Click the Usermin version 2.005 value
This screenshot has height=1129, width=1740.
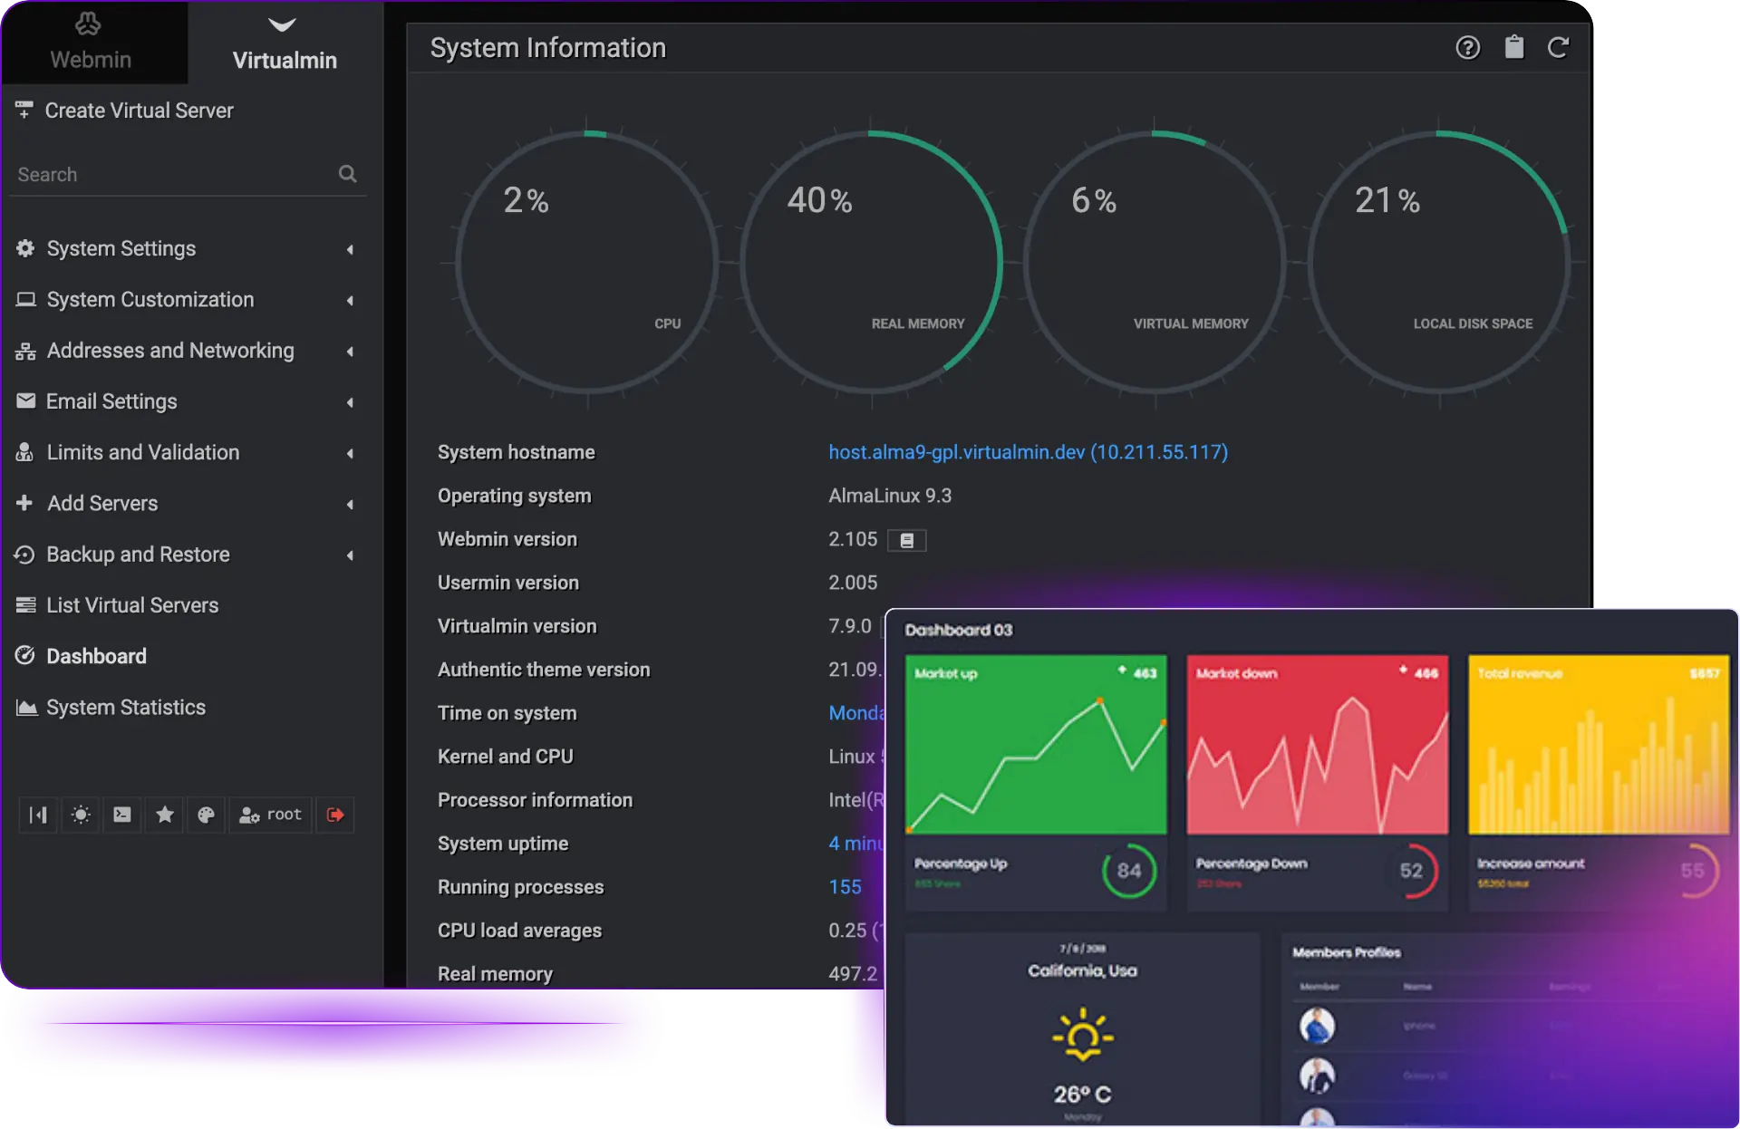(853, 583)
